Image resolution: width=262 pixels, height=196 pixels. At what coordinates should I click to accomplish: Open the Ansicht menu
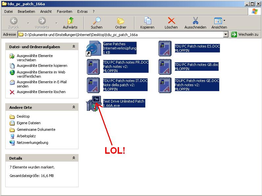point(46,11)
